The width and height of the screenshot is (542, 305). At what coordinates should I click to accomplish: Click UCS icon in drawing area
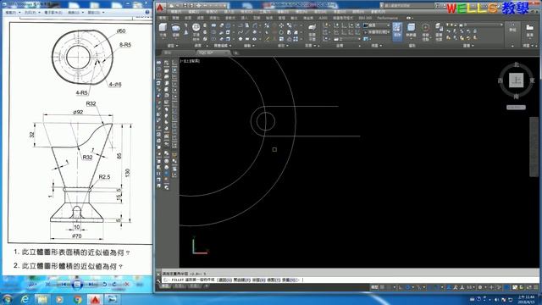tap(200, 246)
